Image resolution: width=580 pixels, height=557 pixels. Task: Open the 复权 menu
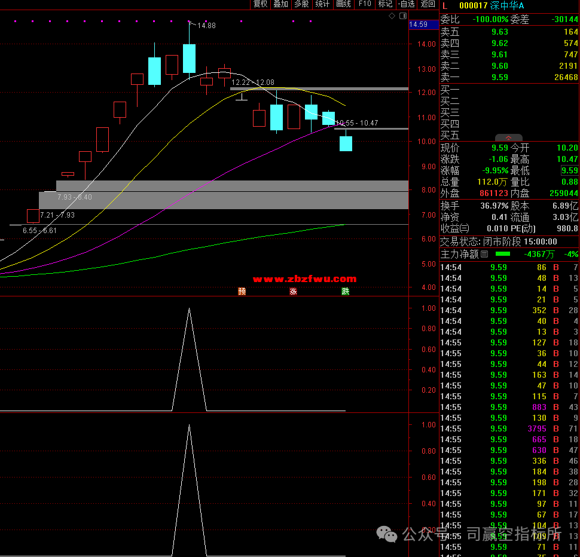tap(260, 4)
